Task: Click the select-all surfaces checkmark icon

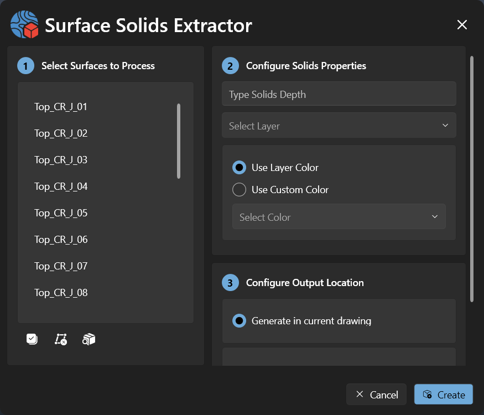Action: pyautogui.click(x=32, y=339)
